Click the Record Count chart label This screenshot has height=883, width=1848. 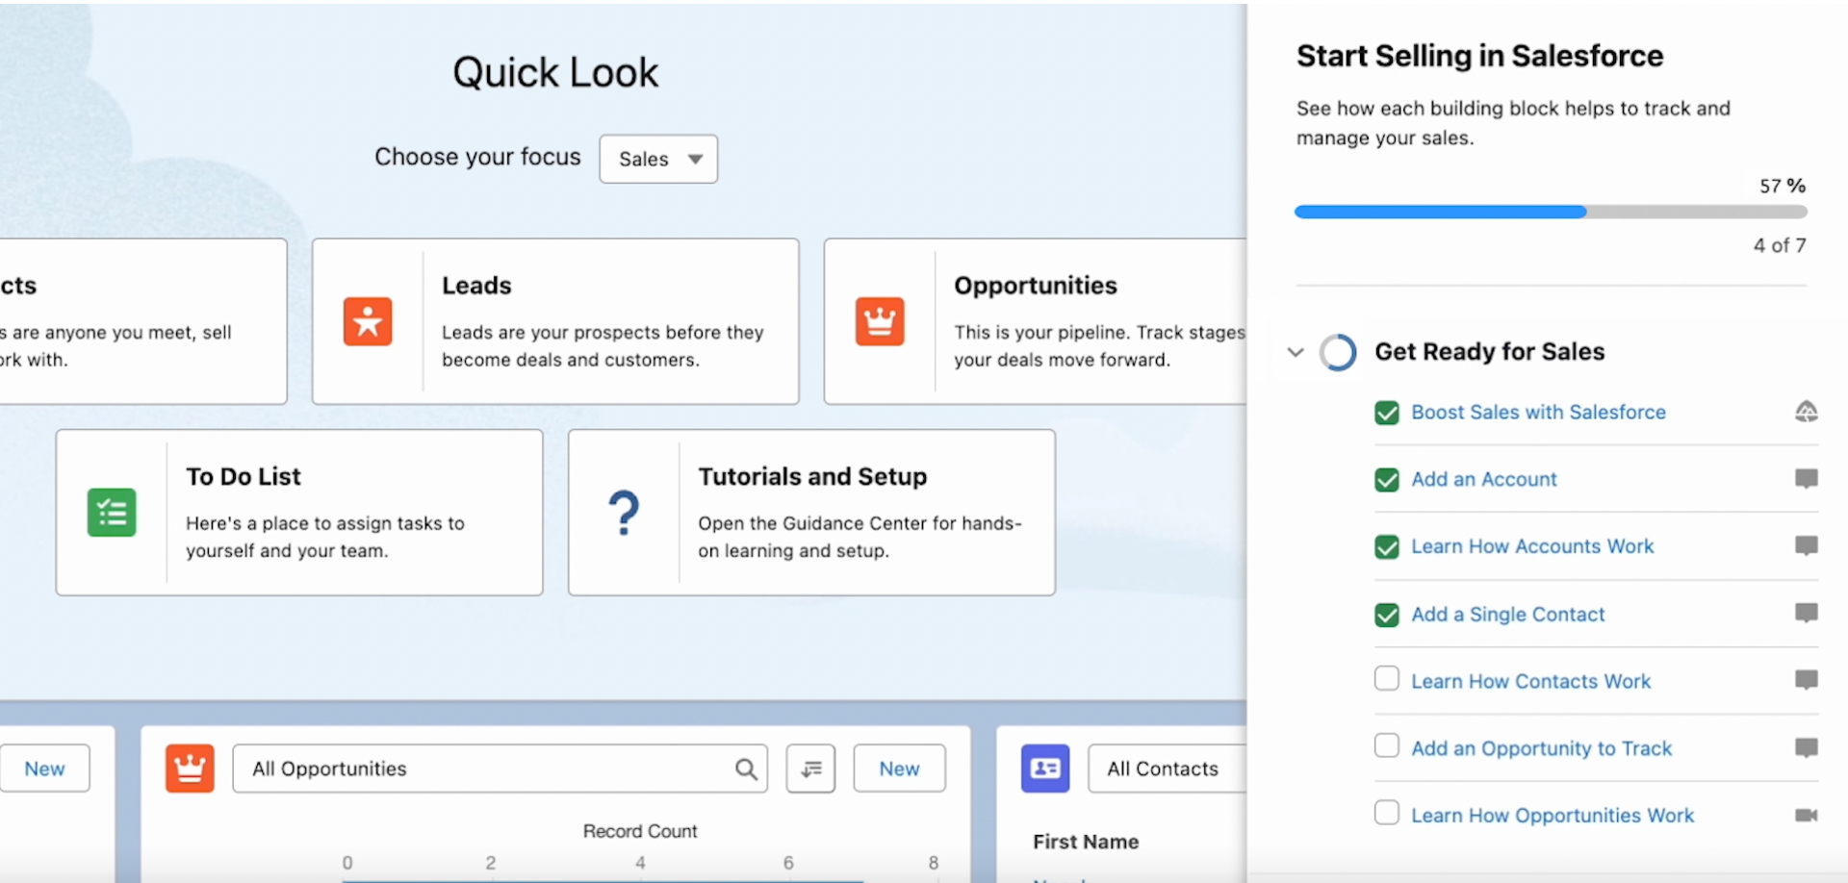click(640, 831)
